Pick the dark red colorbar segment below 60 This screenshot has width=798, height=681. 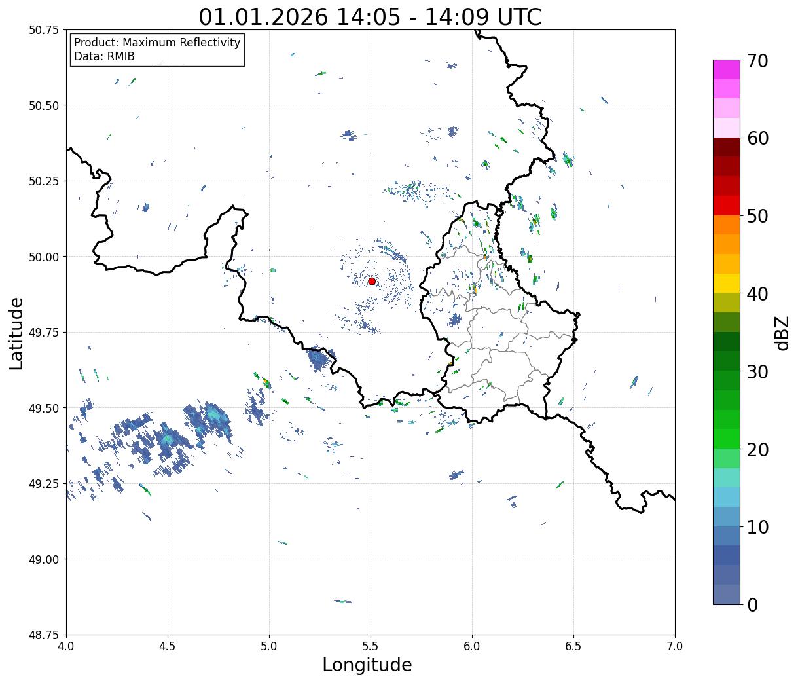tap(727, 147)
